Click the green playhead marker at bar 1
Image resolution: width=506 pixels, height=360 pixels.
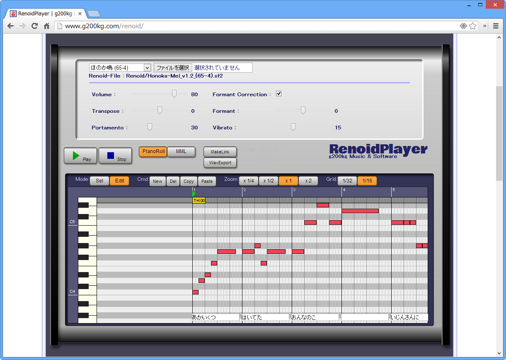coord(194,194)
